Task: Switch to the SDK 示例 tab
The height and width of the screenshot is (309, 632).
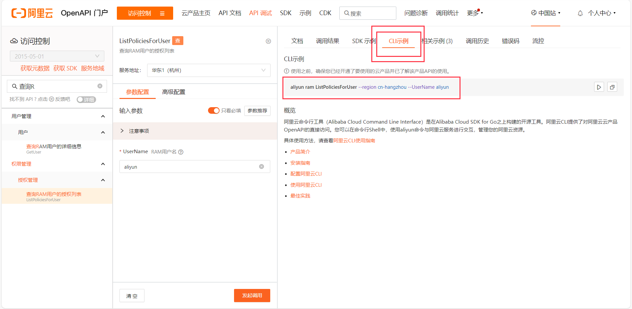Action: click(x=364, y=41)
